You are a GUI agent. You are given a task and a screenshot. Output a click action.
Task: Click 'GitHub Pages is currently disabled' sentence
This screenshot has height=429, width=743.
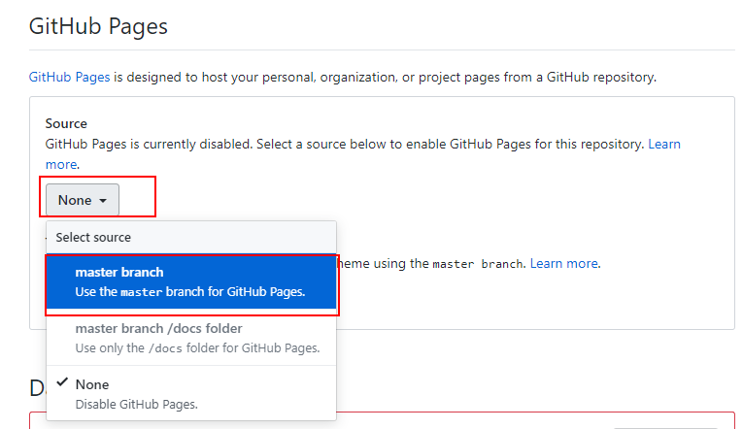pyautogui.click(x=149, y=144)
